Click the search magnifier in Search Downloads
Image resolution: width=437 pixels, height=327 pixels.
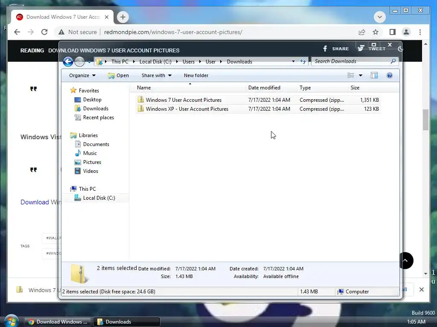pyautogui.click(x=393, y=61)
